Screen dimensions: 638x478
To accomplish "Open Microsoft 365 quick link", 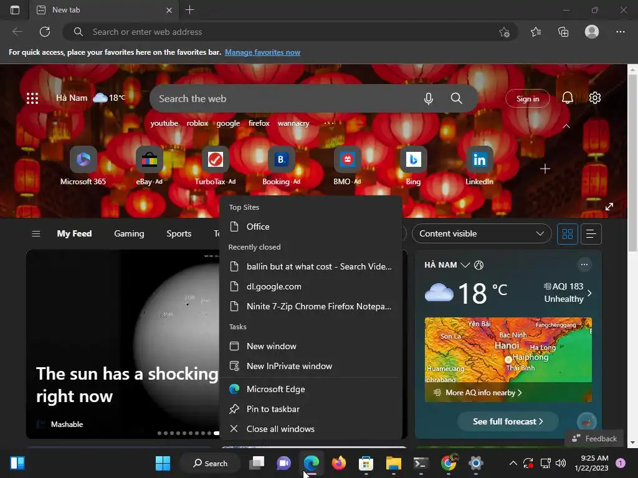I will tap(83, 166).
